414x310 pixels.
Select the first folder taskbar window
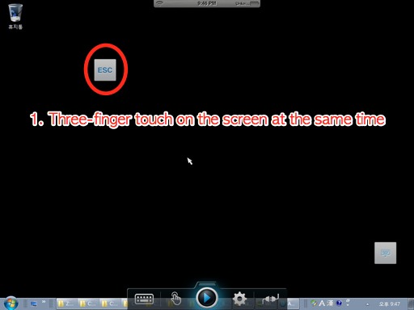[x=66, y=304]
